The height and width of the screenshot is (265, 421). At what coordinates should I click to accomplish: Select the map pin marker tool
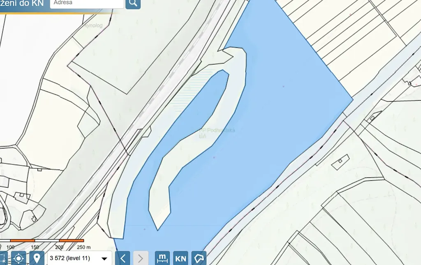(x=37, y=258)
